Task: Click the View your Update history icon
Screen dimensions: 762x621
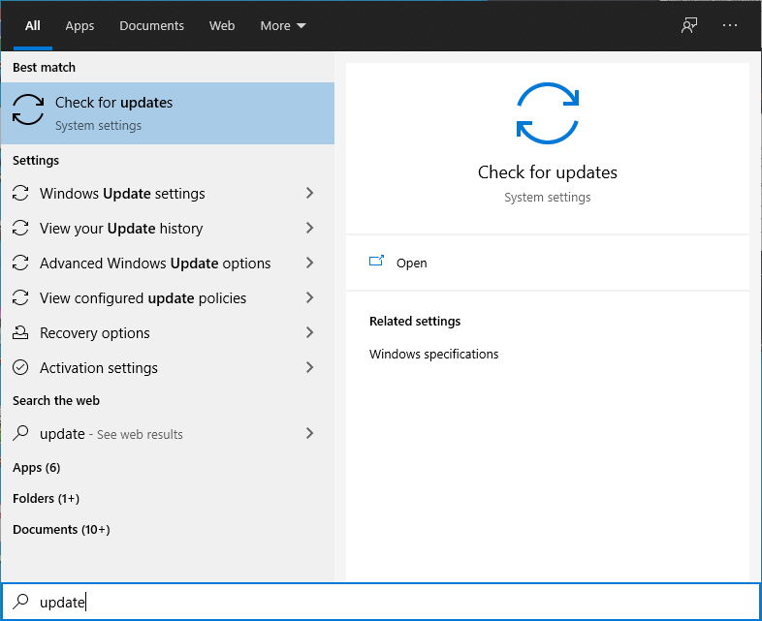Action: tap(20, 229)
